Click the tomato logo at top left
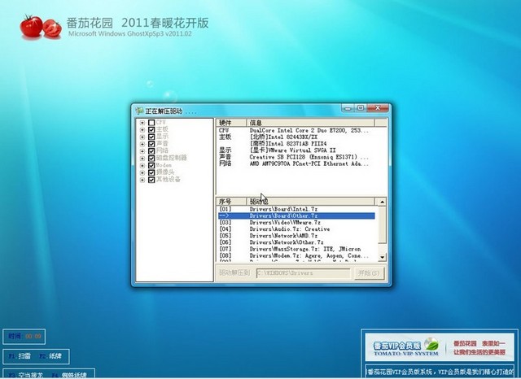Viewport: 521px width, 379px height. tap(41, 27)
